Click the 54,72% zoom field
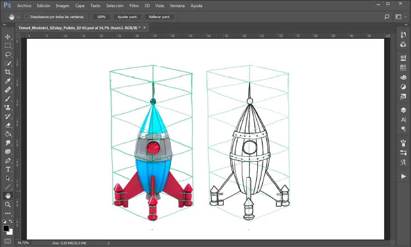This screenshot has height=247, width=411. (24, 243)
